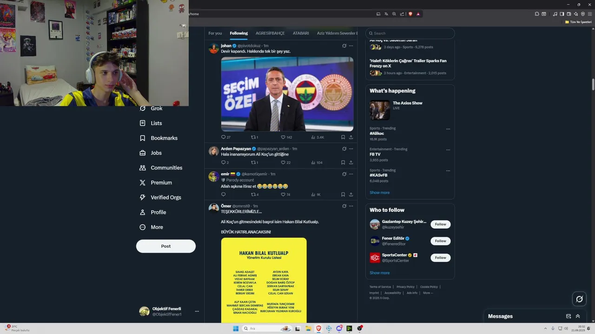This screenshot has height=334, width=595.
Task: Open Jobs in the sidebar
Action: [x=151, y=153]
